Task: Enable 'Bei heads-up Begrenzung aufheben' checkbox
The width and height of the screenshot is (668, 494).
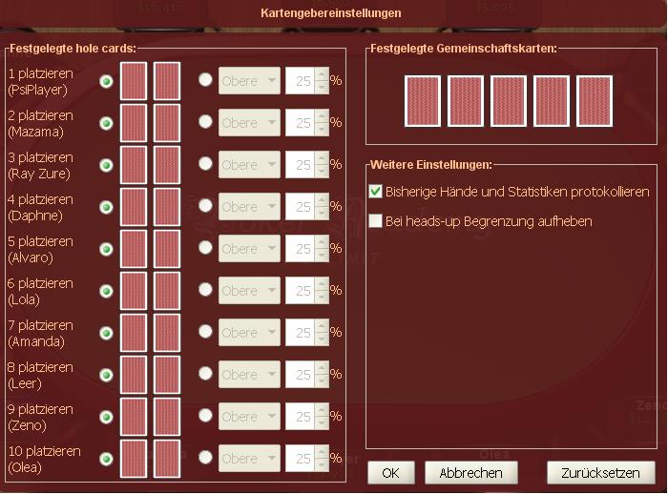Action: point(375,221)
